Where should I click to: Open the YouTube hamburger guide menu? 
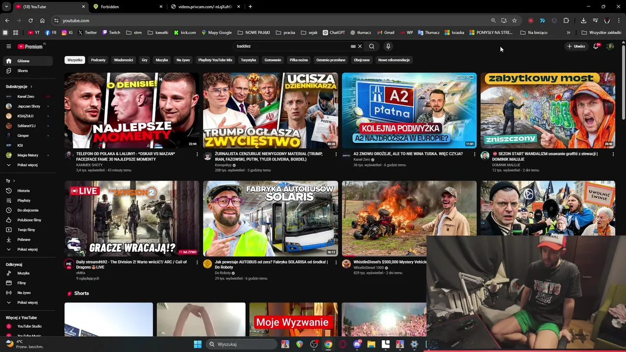point(8,46)
